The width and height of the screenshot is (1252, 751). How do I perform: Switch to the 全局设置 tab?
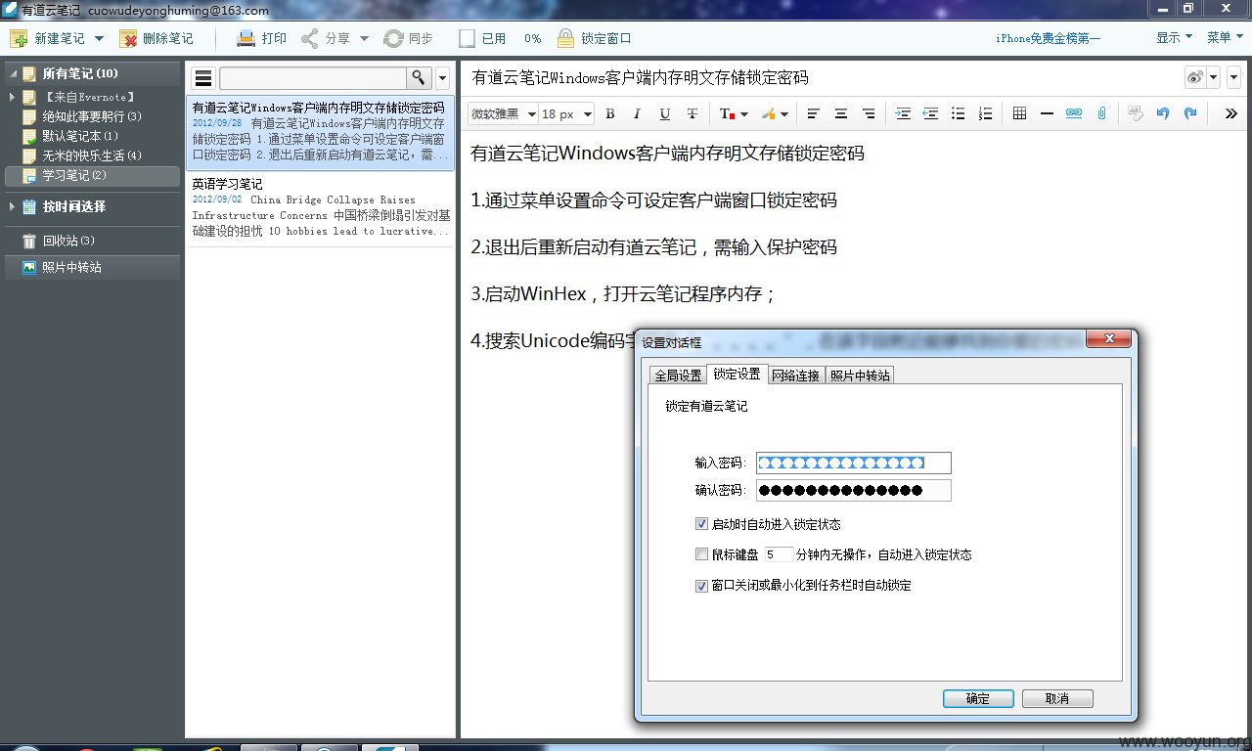tap(678, 375)
